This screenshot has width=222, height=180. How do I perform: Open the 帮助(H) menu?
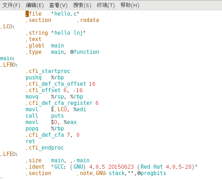click(x=130, y=5)
